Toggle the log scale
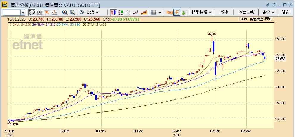Screen dimensions: 295x137 (x=169, y=13)
